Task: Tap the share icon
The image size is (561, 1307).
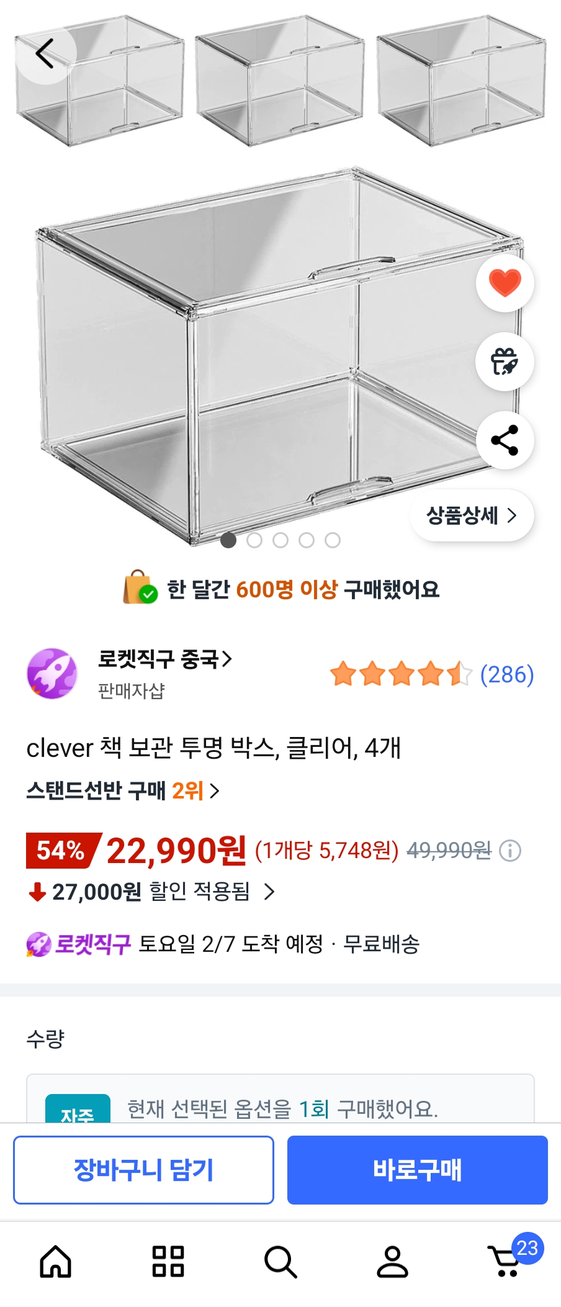Action: click(505, 440)
